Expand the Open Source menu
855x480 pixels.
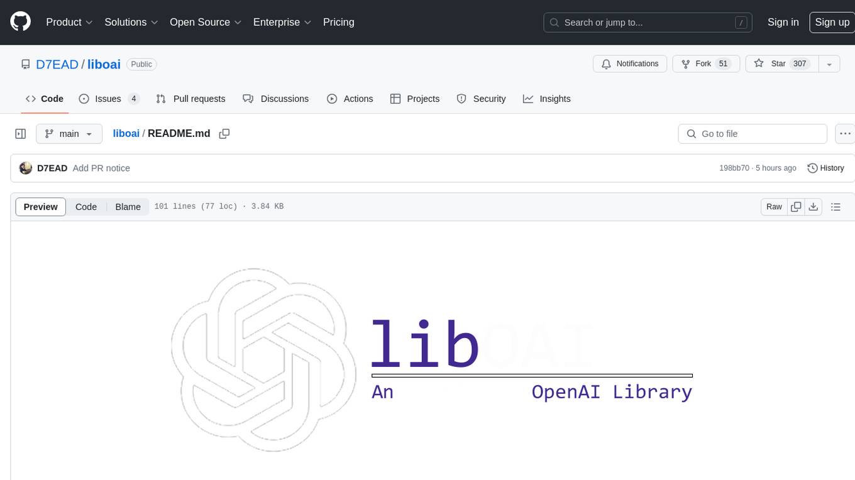[x=206, y=22]
